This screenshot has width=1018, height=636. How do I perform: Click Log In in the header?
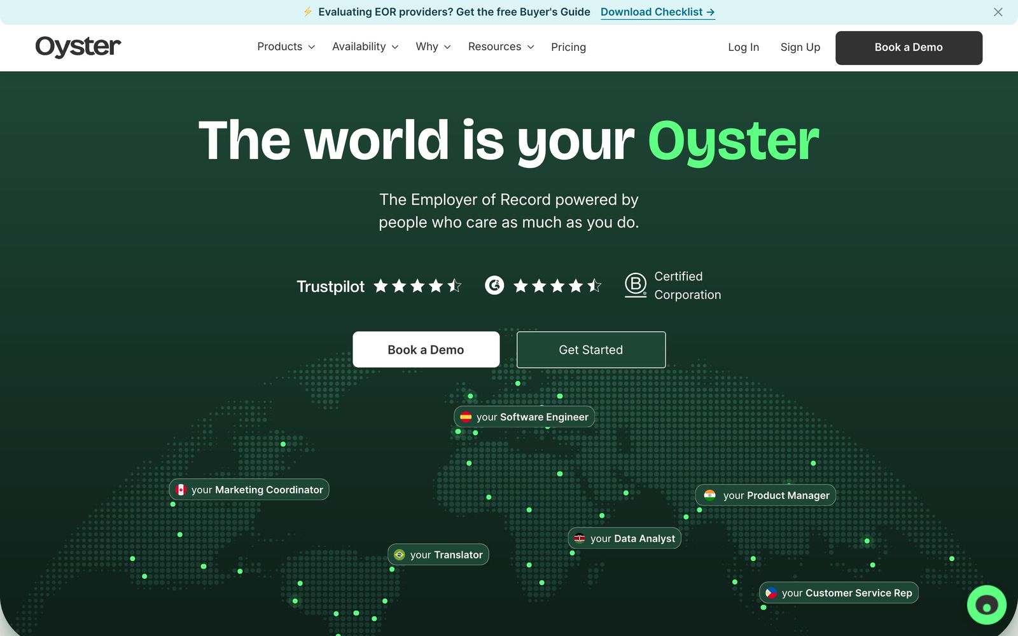743,47
